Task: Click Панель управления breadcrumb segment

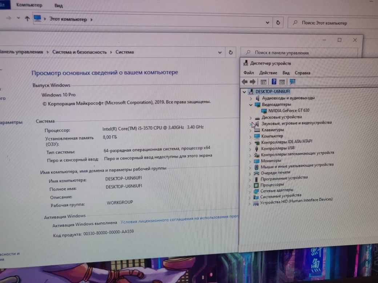Action: point(21,52)
